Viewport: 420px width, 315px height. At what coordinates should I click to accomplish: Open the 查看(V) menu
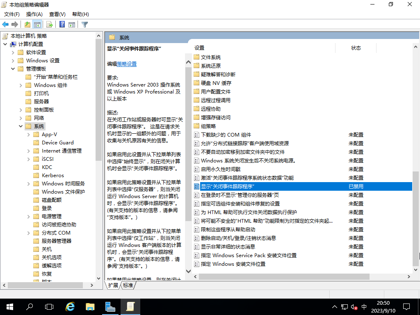pos(57,14)
